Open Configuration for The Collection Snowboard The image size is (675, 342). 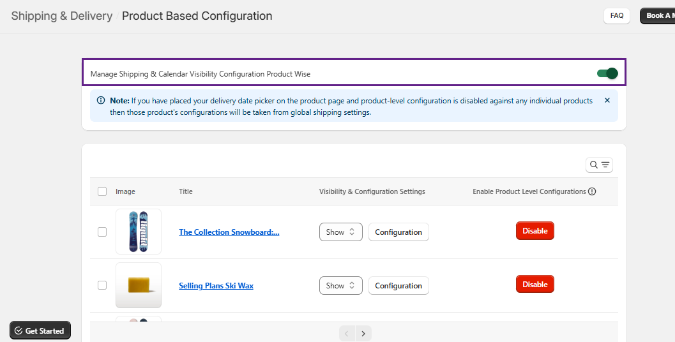click(398, 232)
